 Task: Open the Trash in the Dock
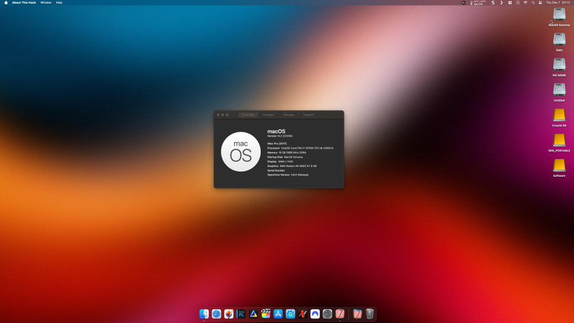pyautogui.click(x=370, y=314)
